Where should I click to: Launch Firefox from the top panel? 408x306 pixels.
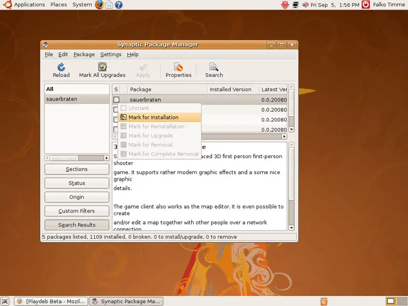tap(99, 5)
